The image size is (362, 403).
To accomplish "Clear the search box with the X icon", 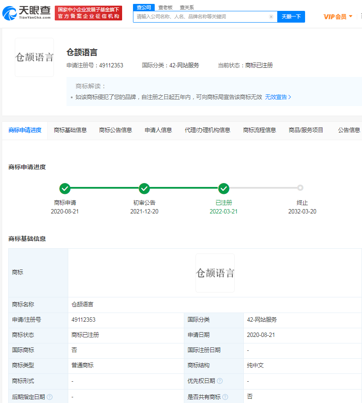I will point(271,17).
